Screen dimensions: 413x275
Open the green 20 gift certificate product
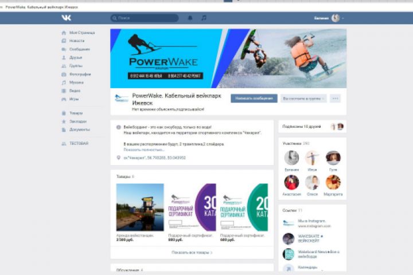pyautogui.click(x=244, y=207)
